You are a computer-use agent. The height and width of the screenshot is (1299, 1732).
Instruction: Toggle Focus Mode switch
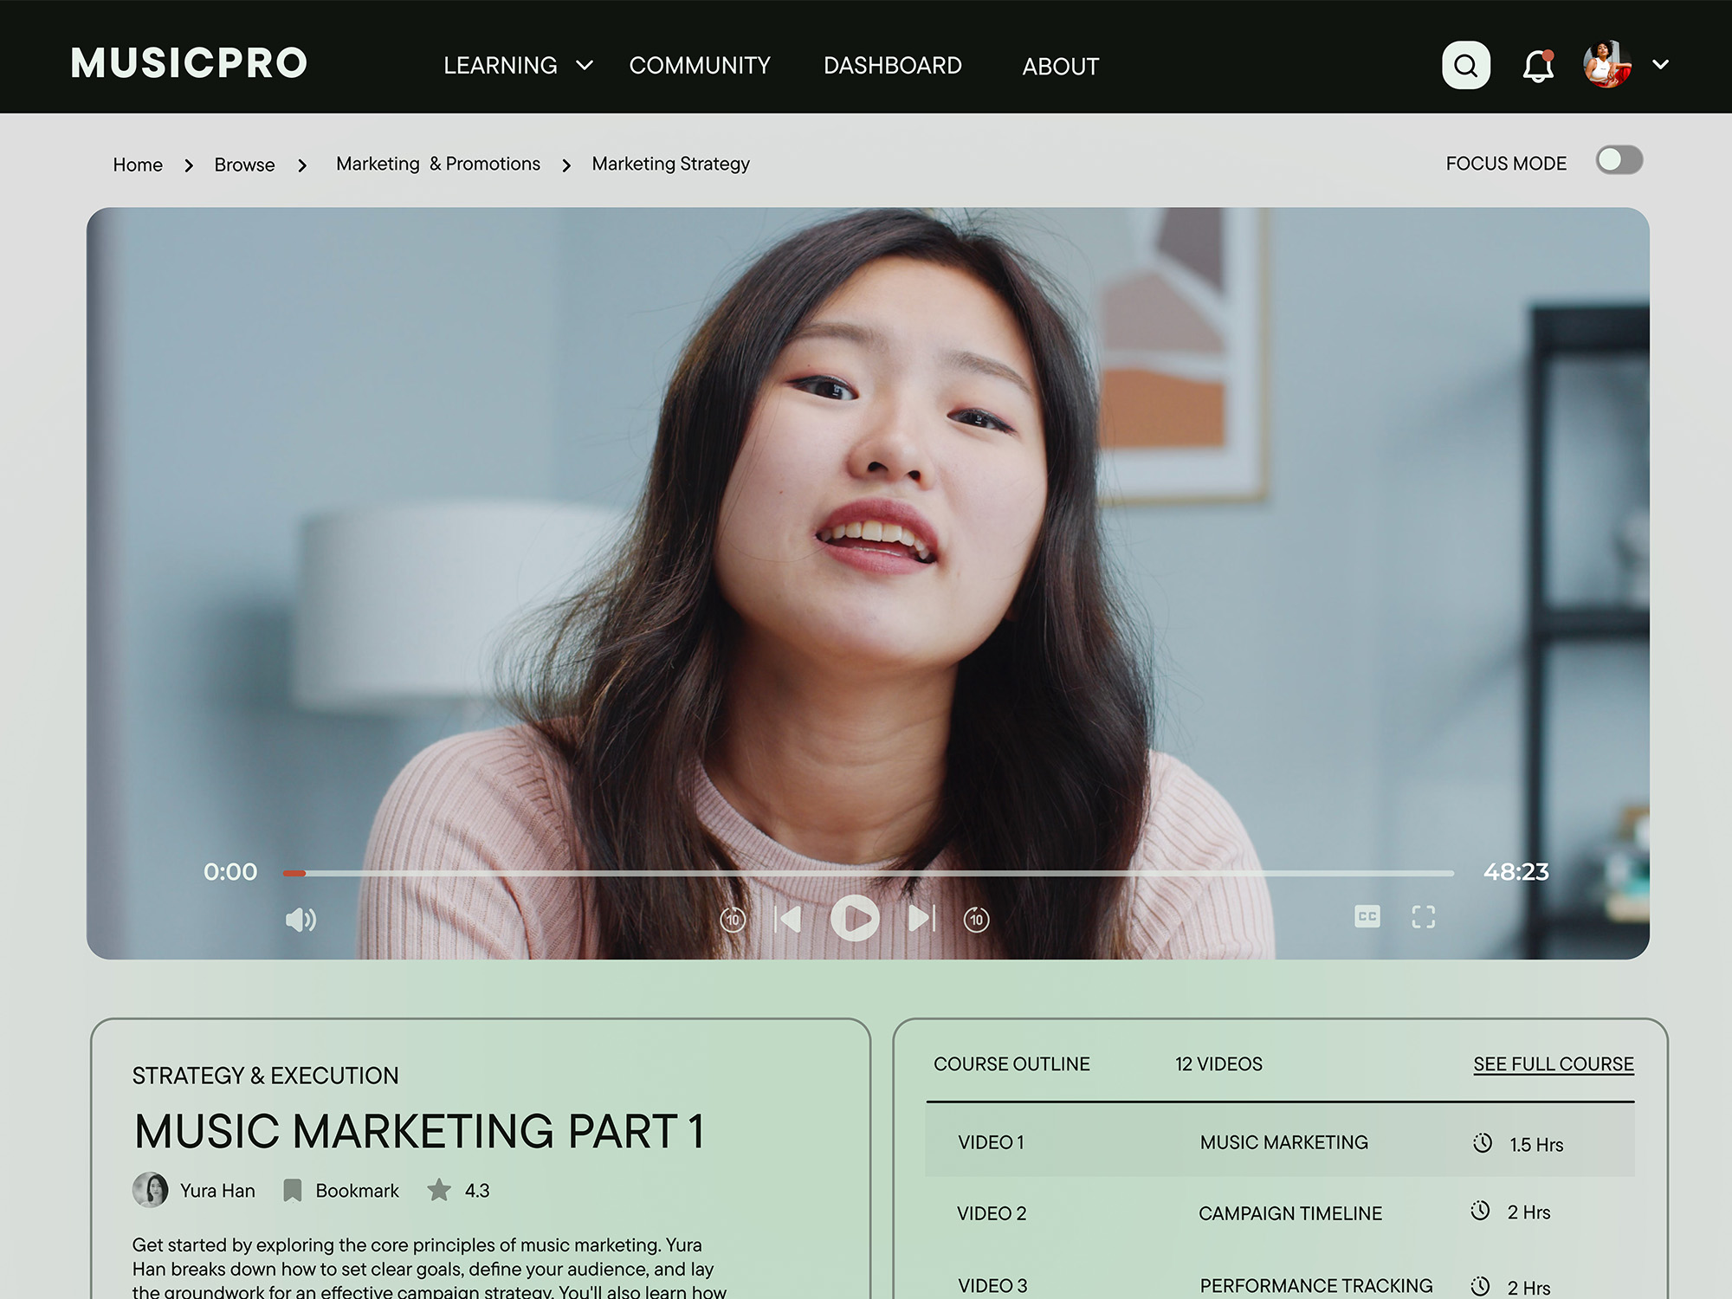click(x=1619, y=161)
